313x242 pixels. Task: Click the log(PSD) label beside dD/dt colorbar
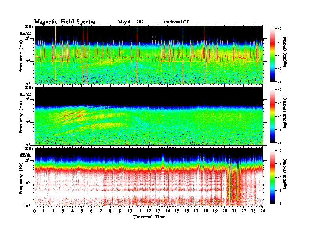pyautogui.click(x=285, y=113)
